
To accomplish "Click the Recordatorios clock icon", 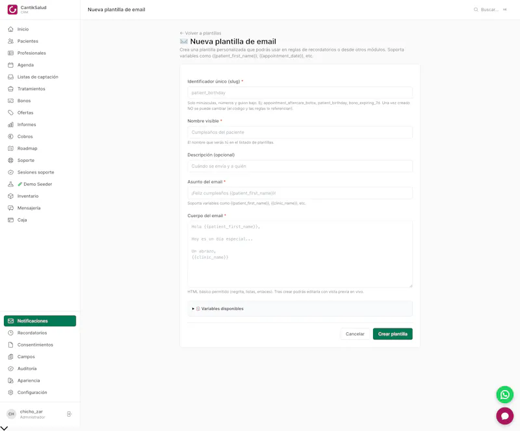I will (10, 333).
